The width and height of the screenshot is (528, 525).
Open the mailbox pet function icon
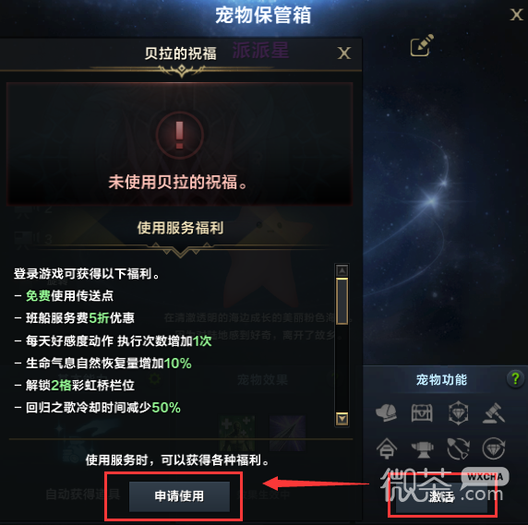click(x=387, y=448)
